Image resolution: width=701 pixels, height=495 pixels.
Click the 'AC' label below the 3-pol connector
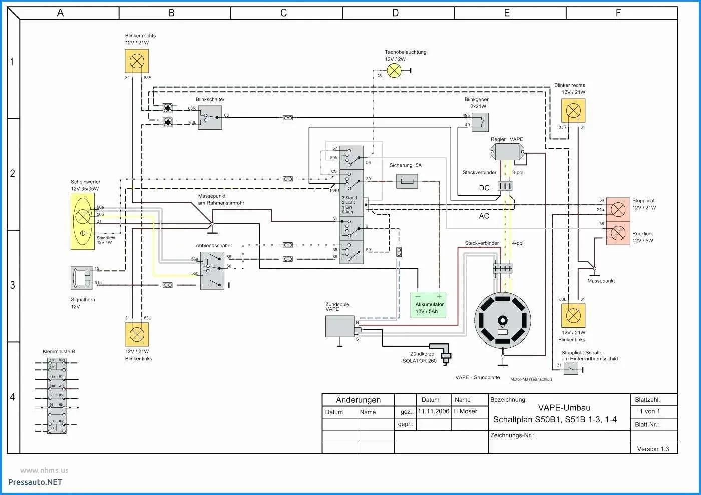click(x=484, y=216)
